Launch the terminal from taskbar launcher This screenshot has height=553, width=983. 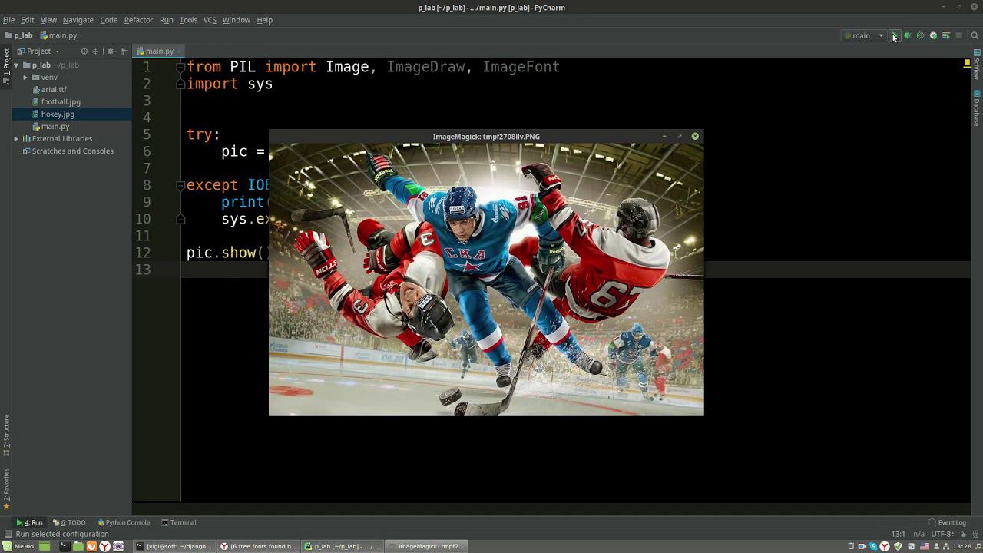coord(65,547)
